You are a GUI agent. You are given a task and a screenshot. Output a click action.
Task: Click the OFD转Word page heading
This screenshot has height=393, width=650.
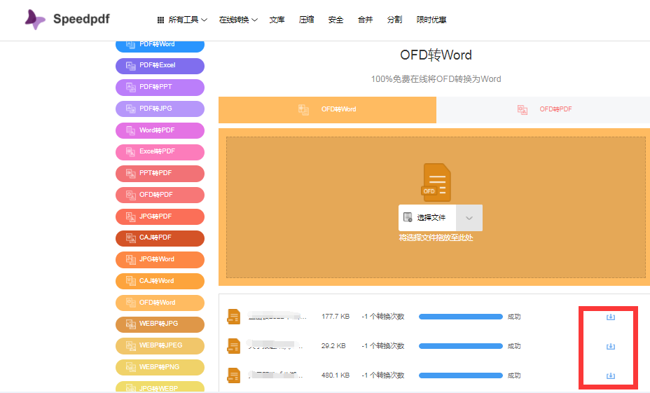[x=436, y=55]
